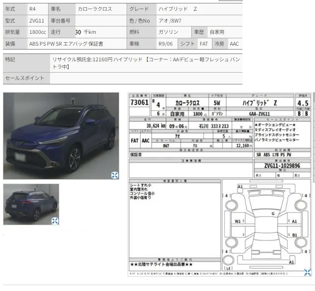This screenshot has width=315, height=291.
Task: Click the 冷房 label
Action: tap(219, 44)
